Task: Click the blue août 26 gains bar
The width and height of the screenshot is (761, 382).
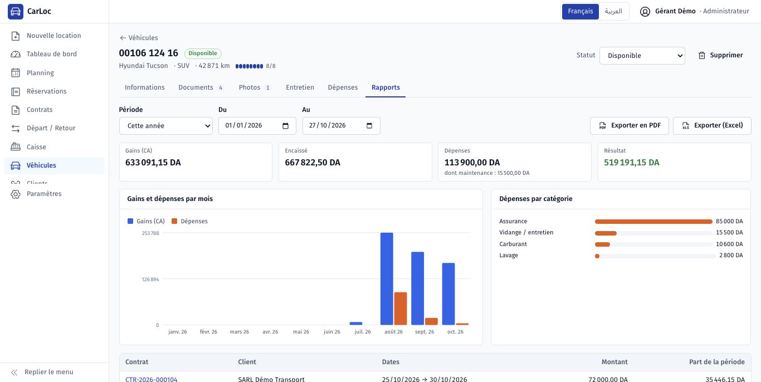Action: (387, 278)
